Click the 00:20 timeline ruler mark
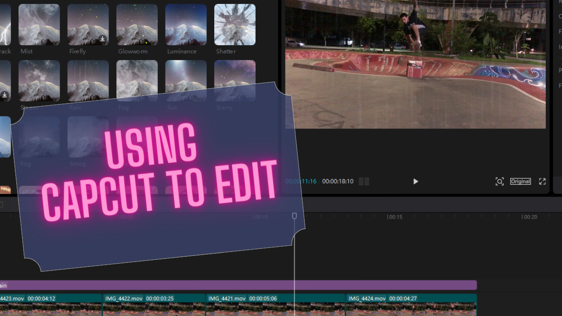 (x=530, y=217)
